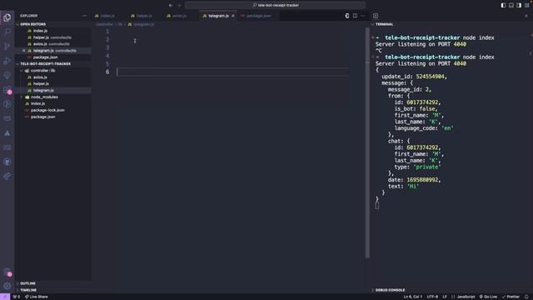The image size is (533, 300).
Task: Click Ln 6, Col 1 cursor position
Action: pos(413,297)
